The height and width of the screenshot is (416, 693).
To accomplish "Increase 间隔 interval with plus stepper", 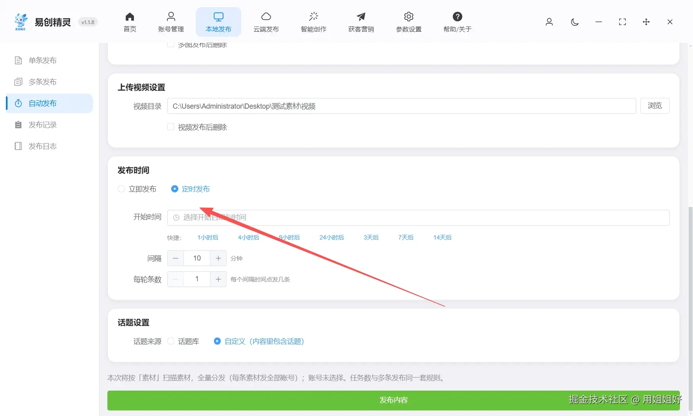I will 218,258.
